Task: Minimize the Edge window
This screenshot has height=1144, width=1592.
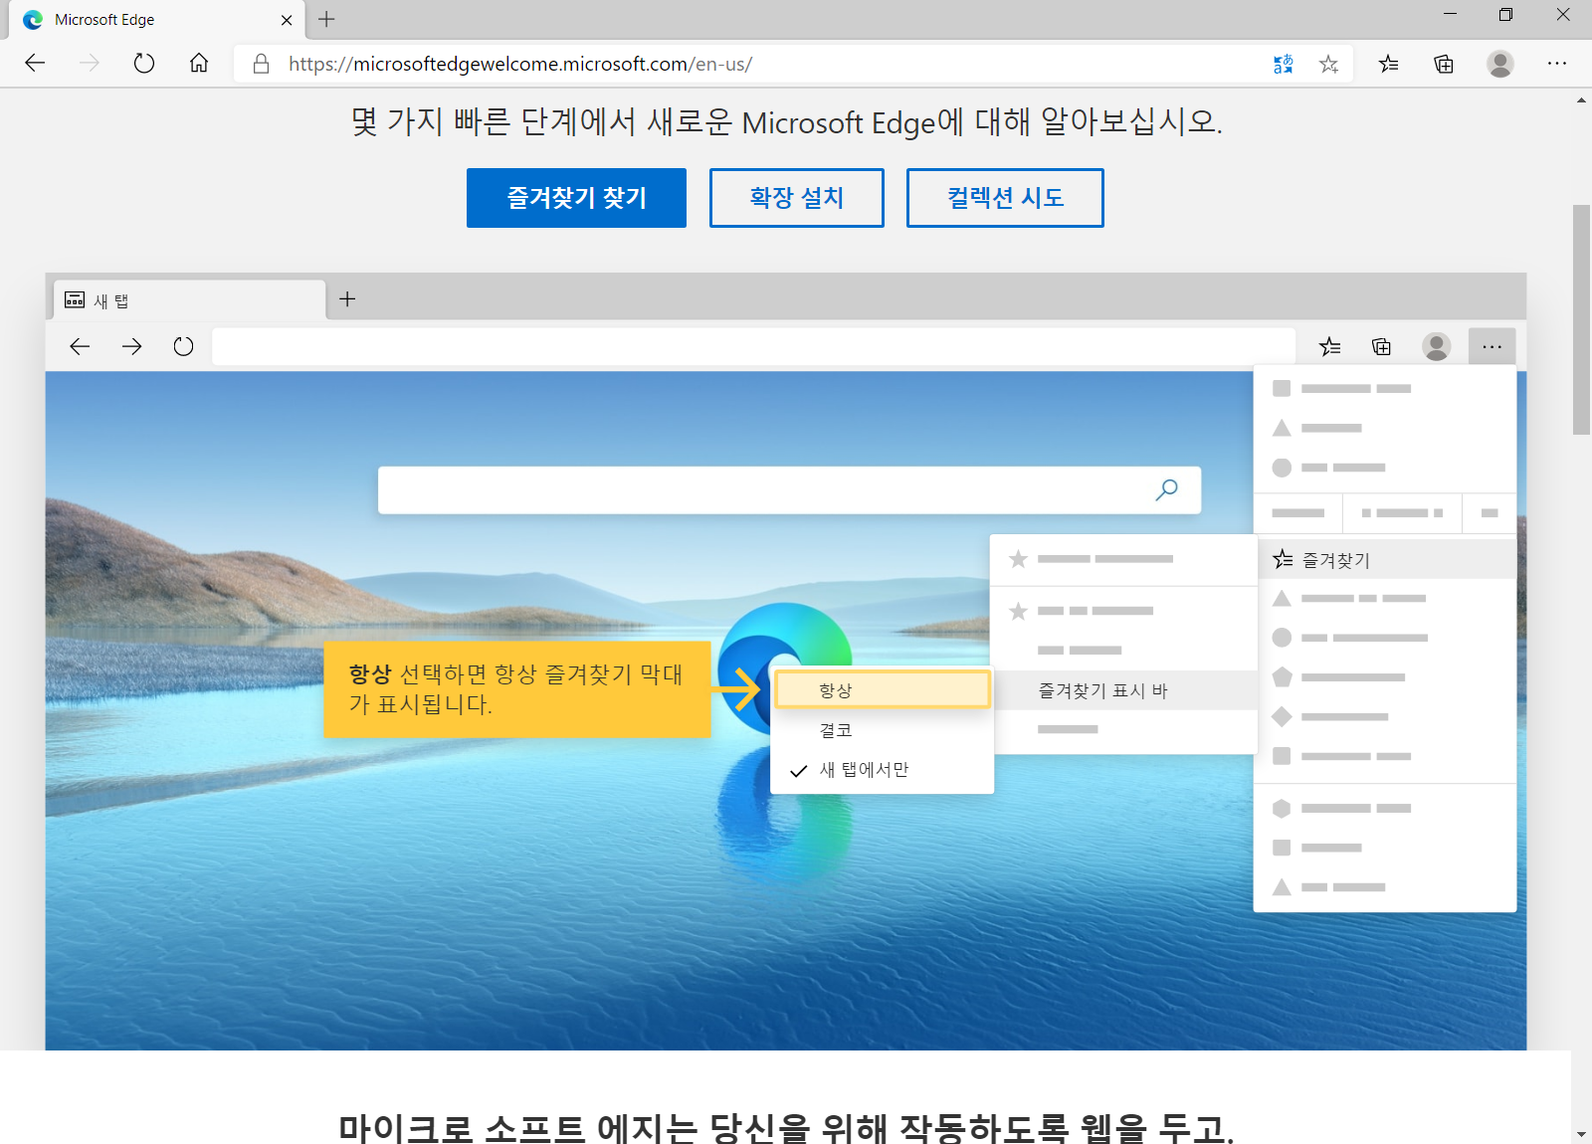Action: pos(1450,14)
